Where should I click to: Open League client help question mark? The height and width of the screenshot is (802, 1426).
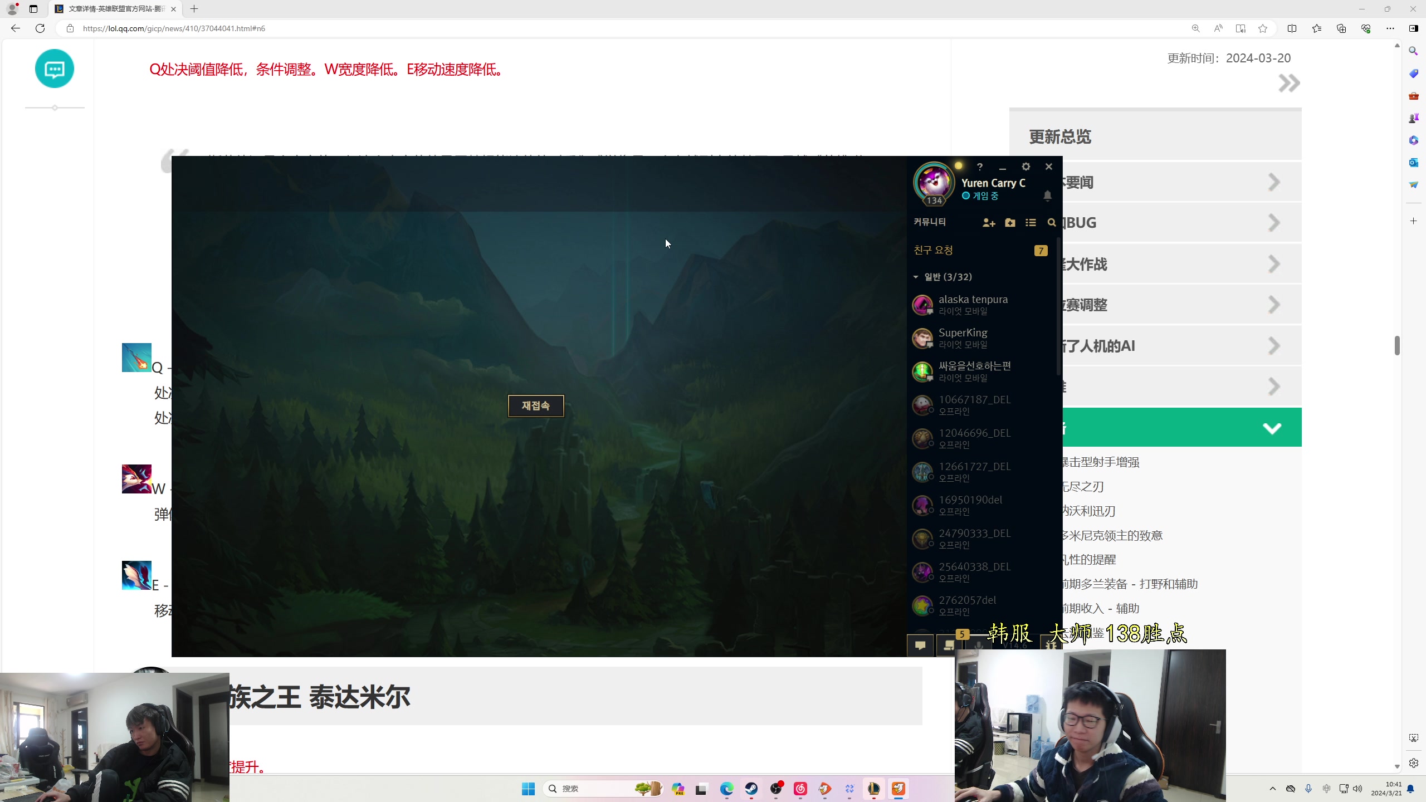click(979, 167)
